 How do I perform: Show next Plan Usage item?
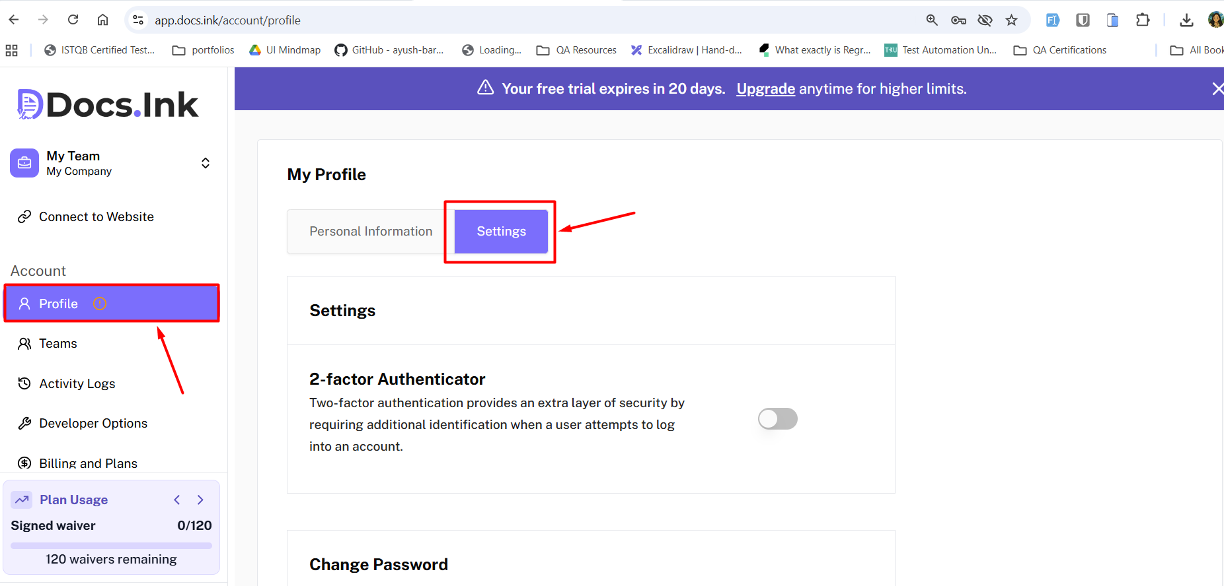point(200,500)
